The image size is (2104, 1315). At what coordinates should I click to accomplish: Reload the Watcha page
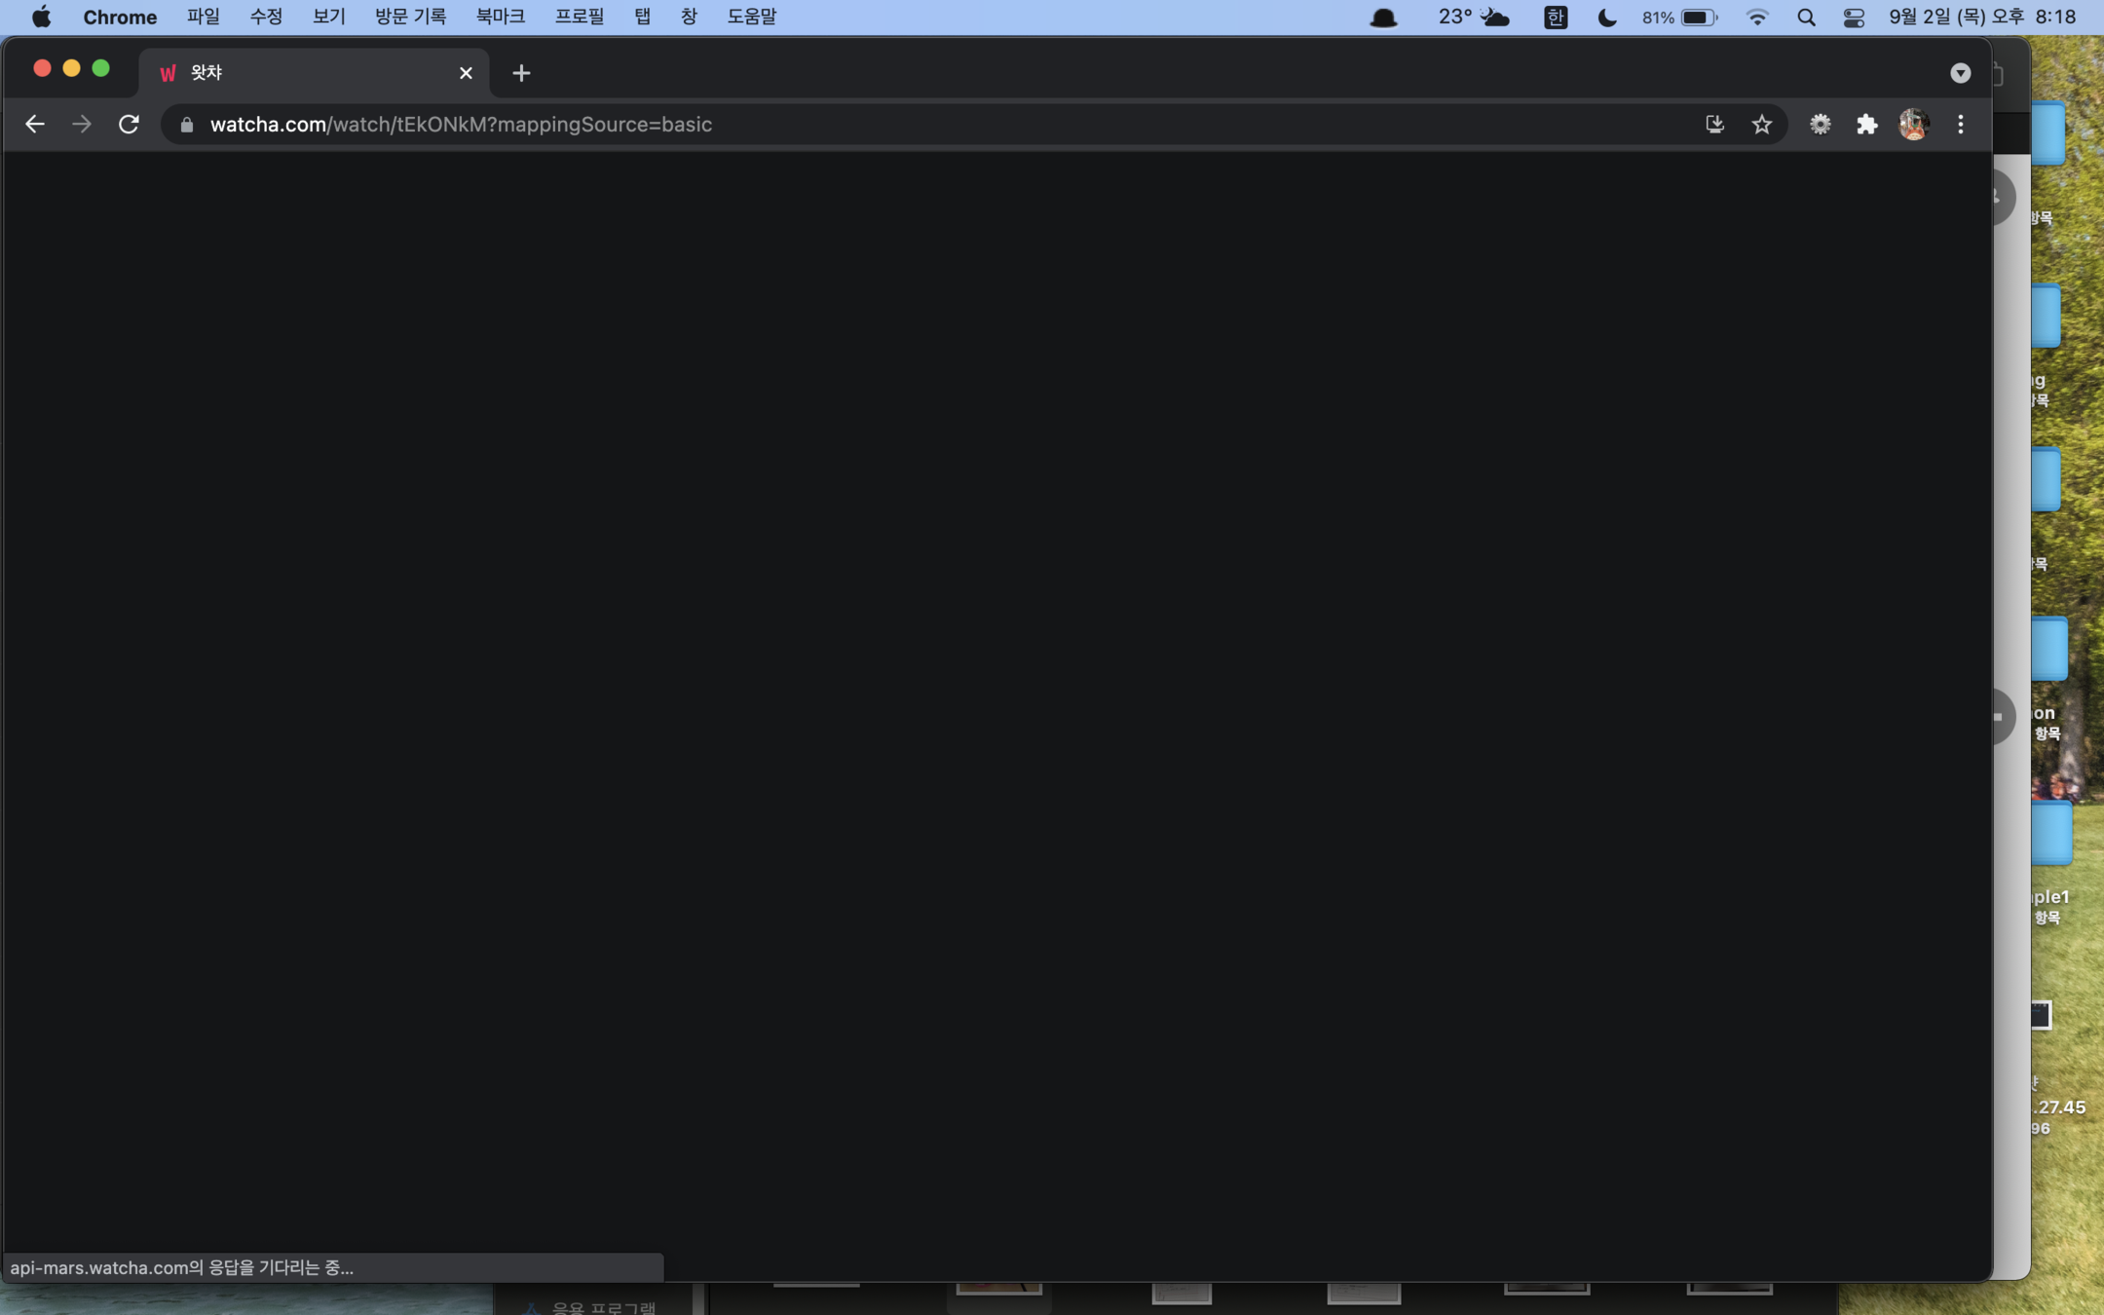tap(129, 125)
